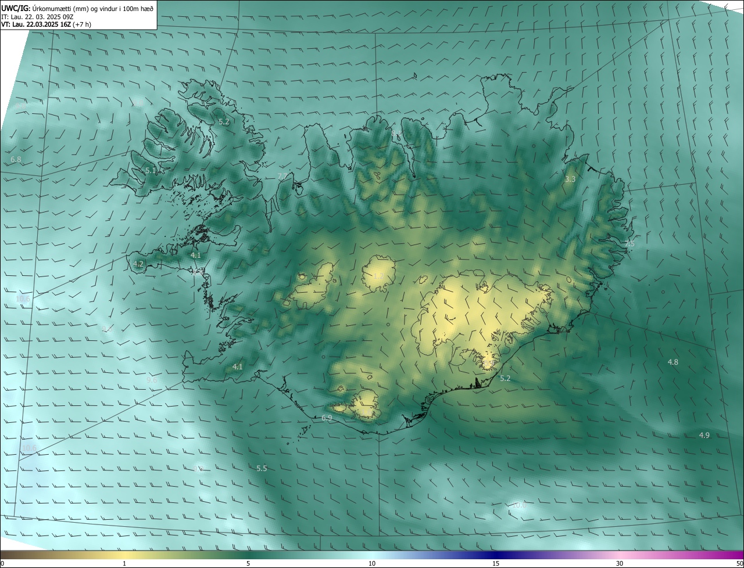
Task: Click the dark blue band of the color scale
Action: tap(495, 555)
